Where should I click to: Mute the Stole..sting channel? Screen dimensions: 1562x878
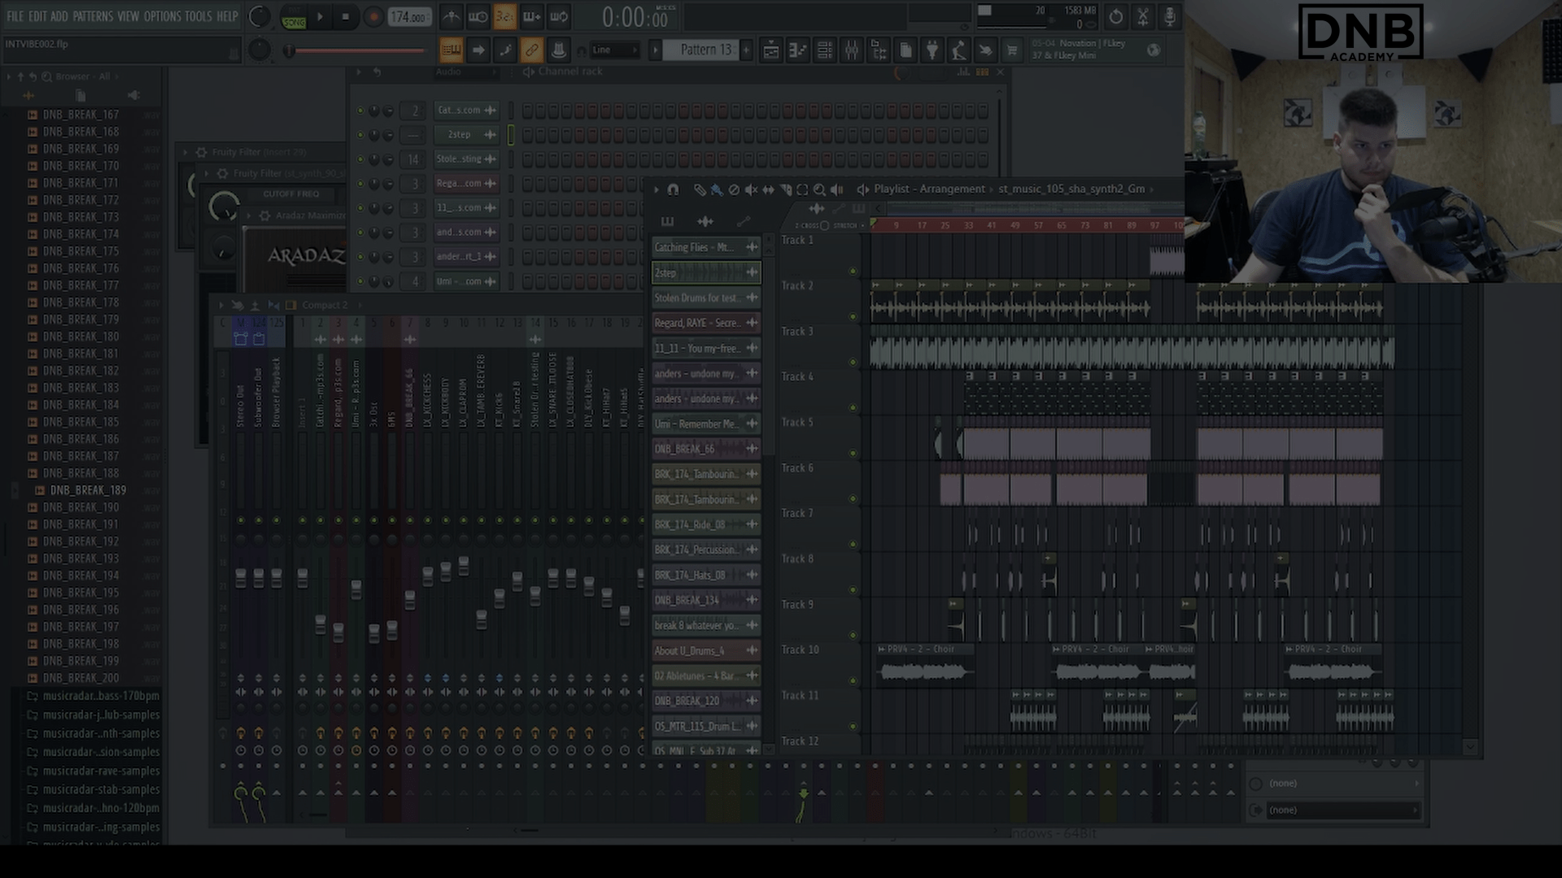tap(360, 159)
